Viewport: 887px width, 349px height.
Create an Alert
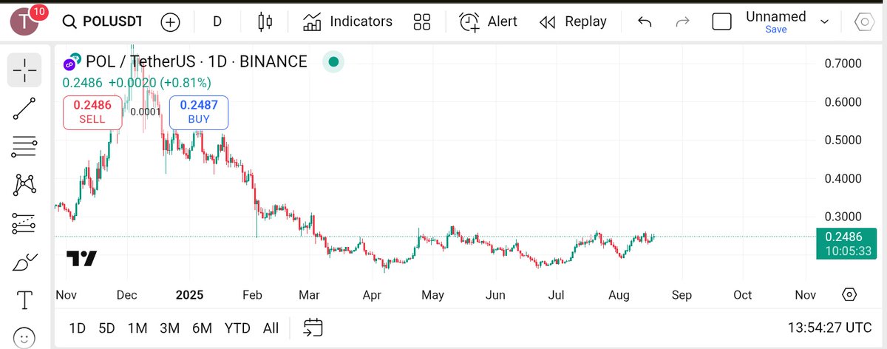coord(488,22)
